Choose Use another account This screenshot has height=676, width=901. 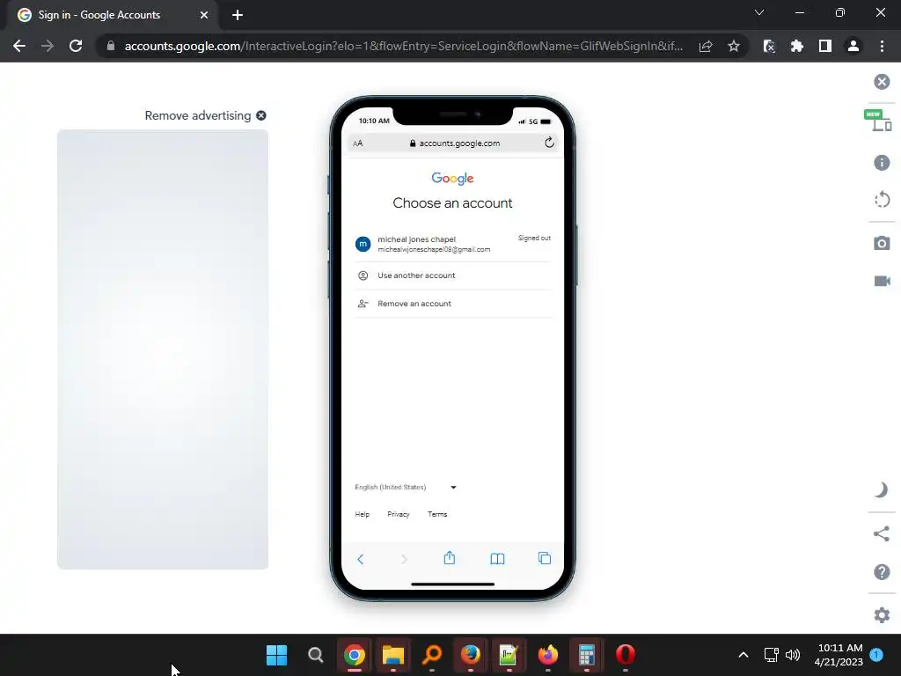coord(453,276)
